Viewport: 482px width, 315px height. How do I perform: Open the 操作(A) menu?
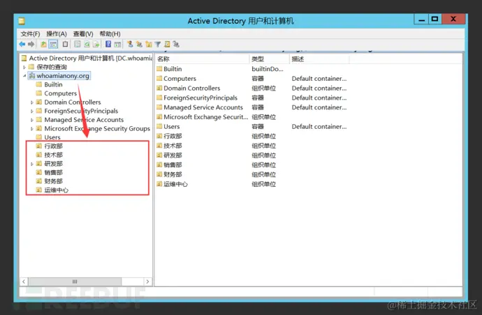click(57, 33)
